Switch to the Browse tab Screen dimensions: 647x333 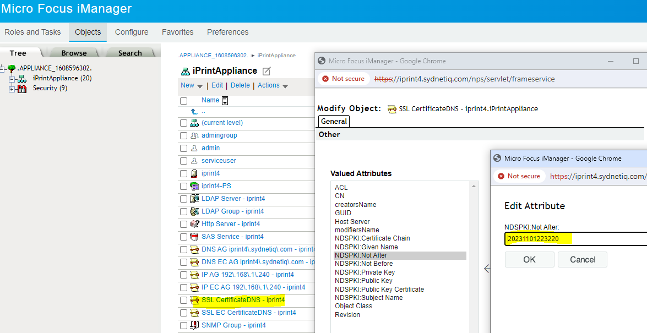[73, 52]
